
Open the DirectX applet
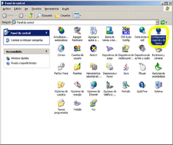pos(94,50)
